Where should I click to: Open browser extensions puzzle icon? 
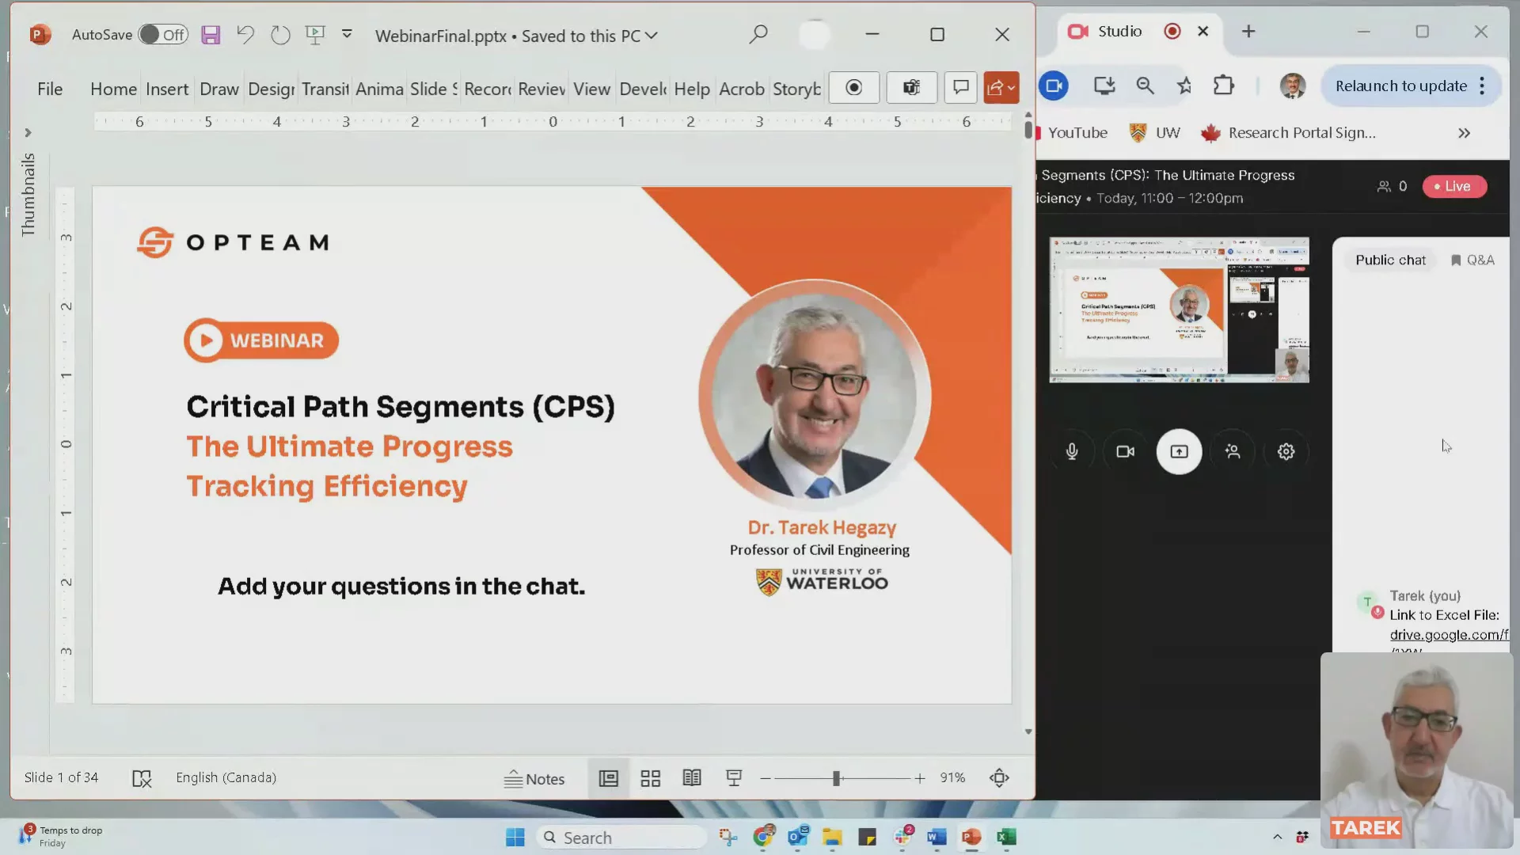coord(1224,85)
